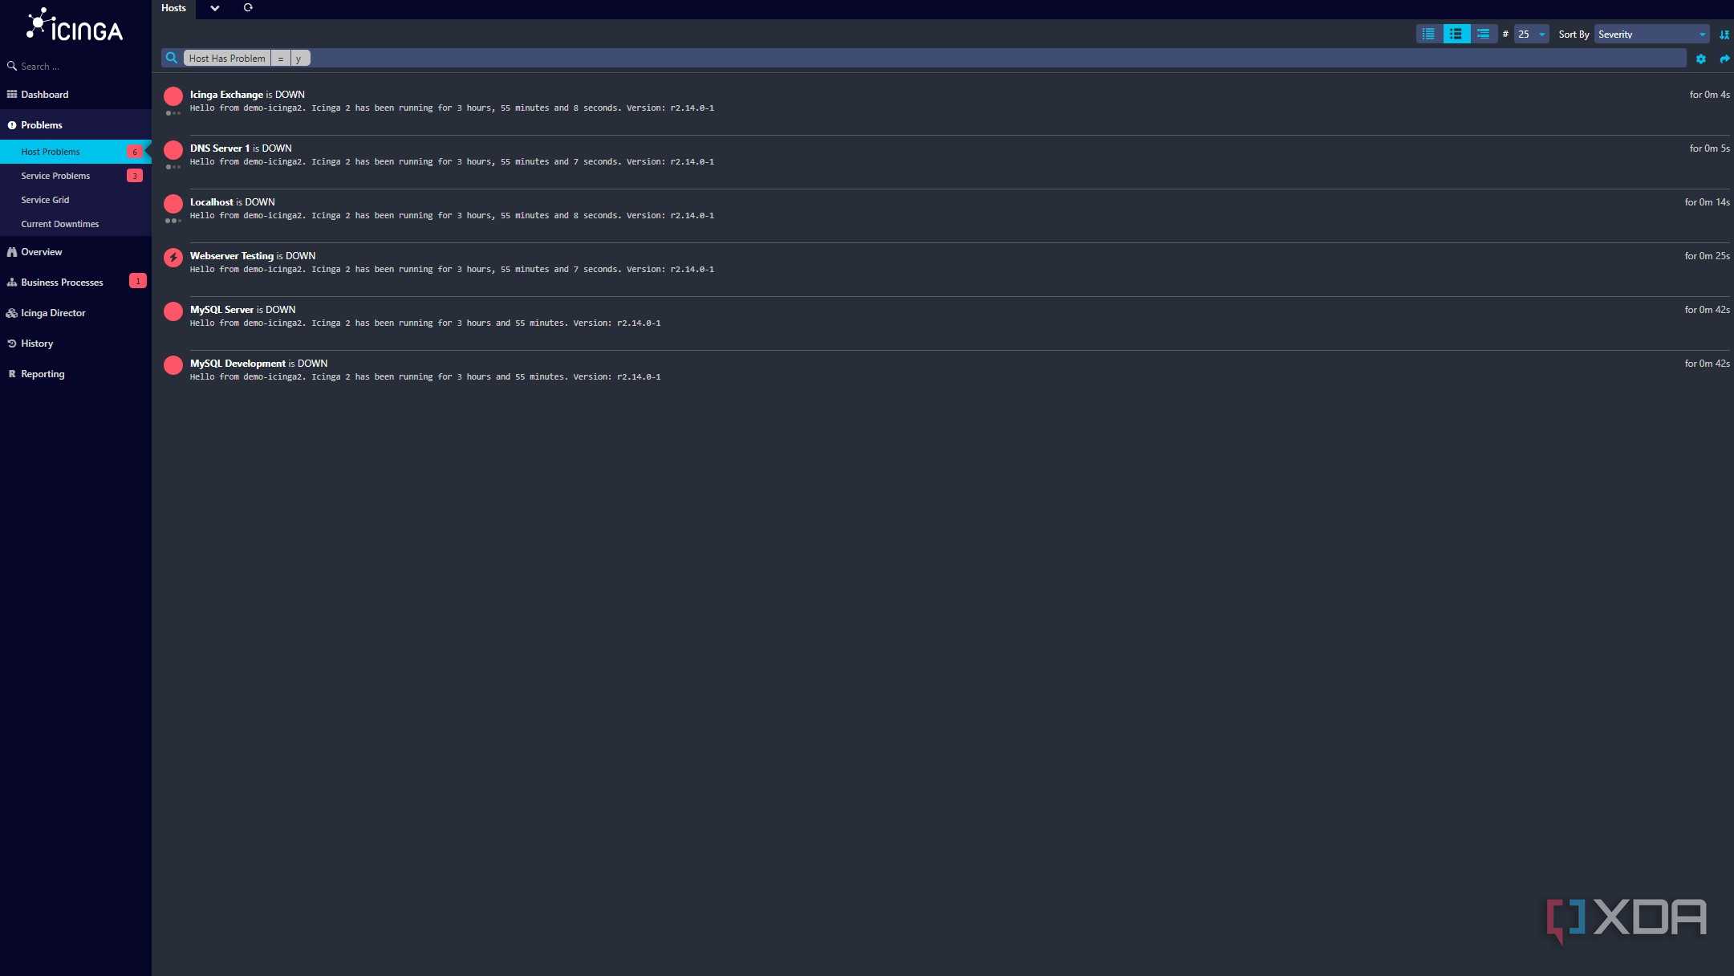1734x976 pixels.
Task: Click Service Problems badge showing 3
Action: point(135,176)
